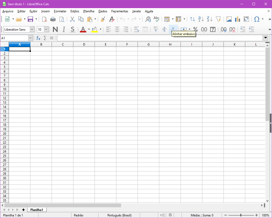
Task: Select the Clonar formatação paintbrush icon
Action: coord(103,19)
